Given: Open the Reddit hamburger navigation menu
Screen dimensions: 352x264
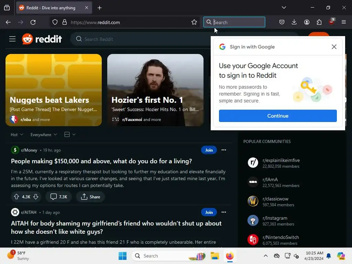Looking at the screenshot, I should (x=12, y=39).
